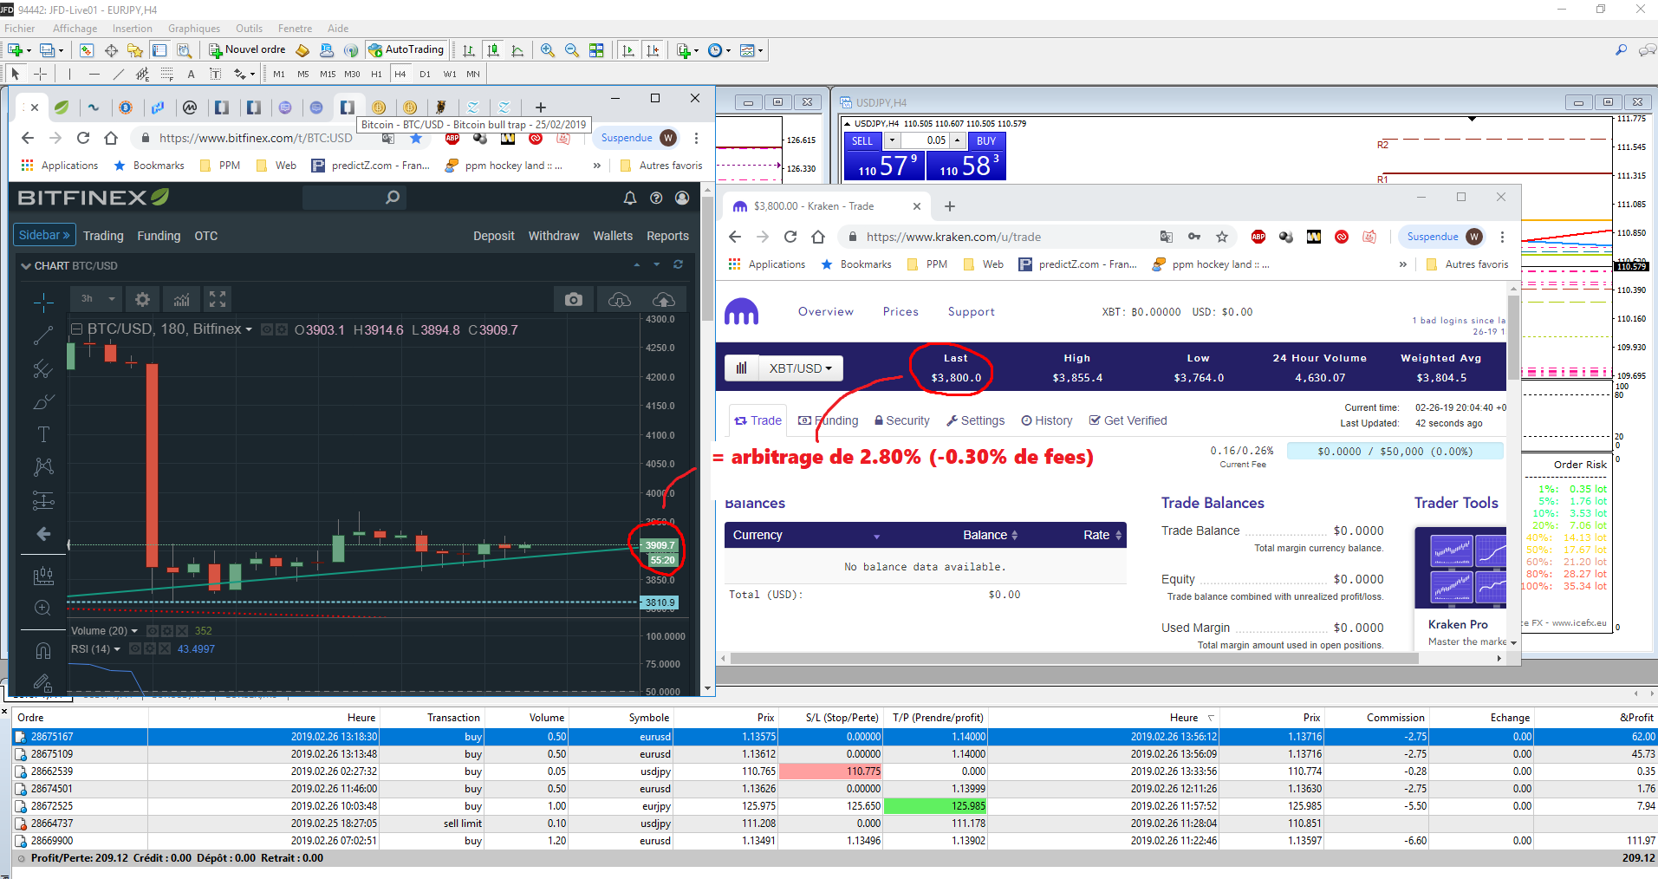The width and height of the screenshot is (1658, 879).
Task: Open the USDJPY volume lot dropdown arrow
Action: pos(891,140)
